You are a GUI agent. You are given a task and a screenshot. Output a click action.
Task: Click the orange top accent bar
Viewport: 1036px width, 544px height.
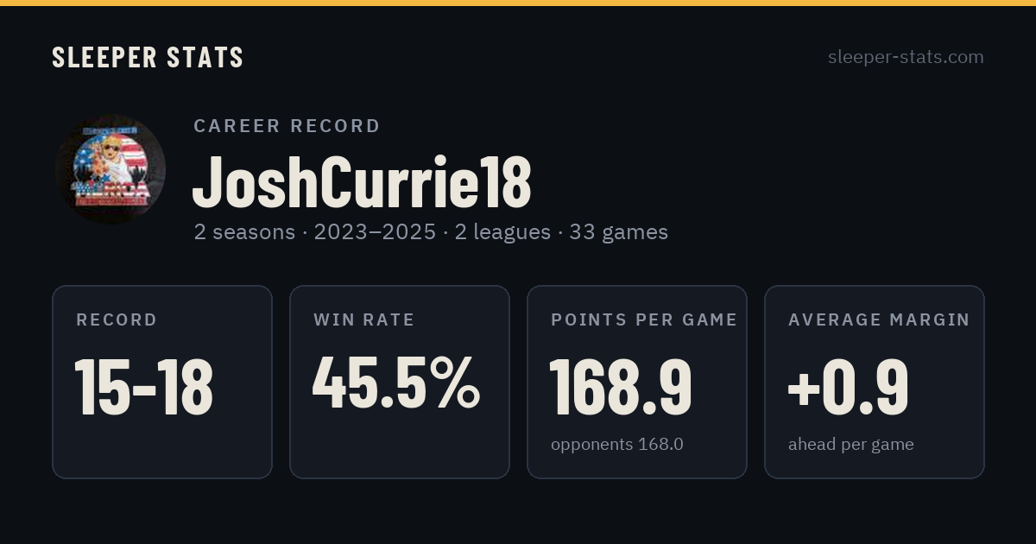[518, 3]
